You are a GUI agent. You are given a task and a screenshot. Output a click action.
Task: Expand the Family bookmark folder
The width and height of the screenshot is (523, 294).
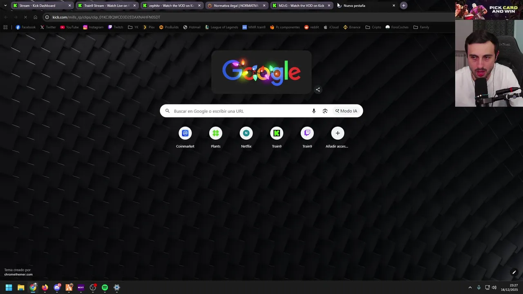(x=421, y=27)
